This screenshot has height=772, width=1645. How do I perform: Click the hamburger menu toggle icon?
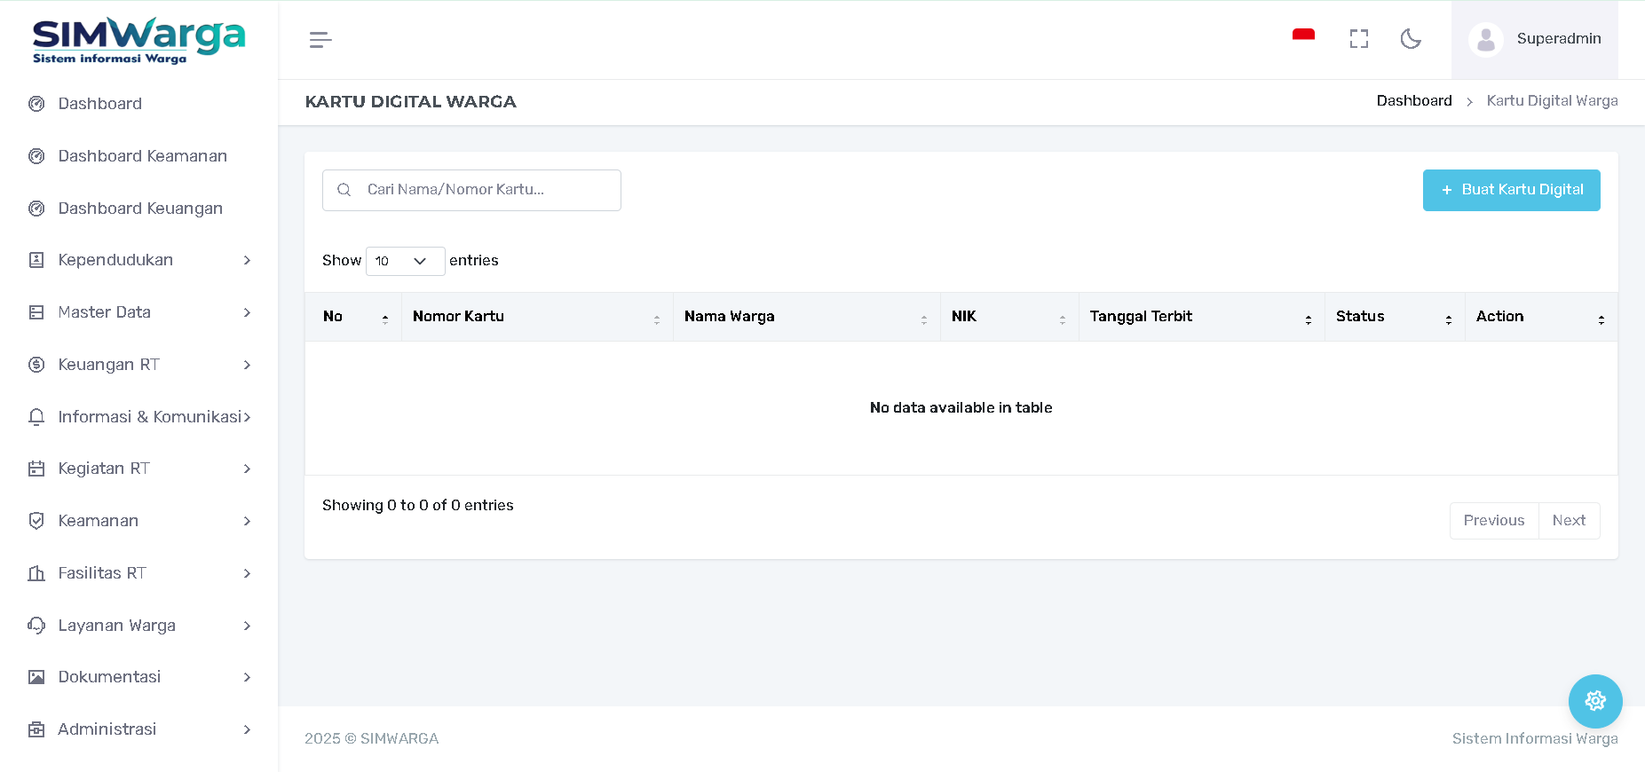tap(320, 40)
